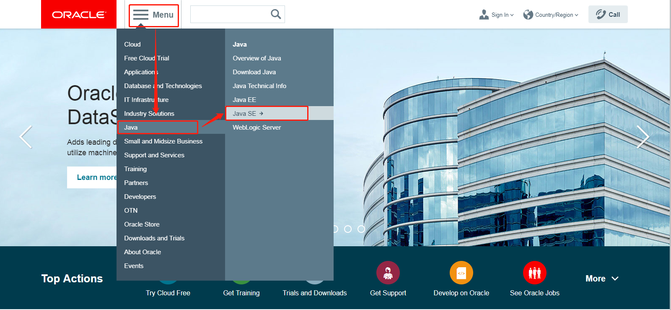671x310 pixels.
Task: Open About Oracle menu item
Action: point(142,252)
